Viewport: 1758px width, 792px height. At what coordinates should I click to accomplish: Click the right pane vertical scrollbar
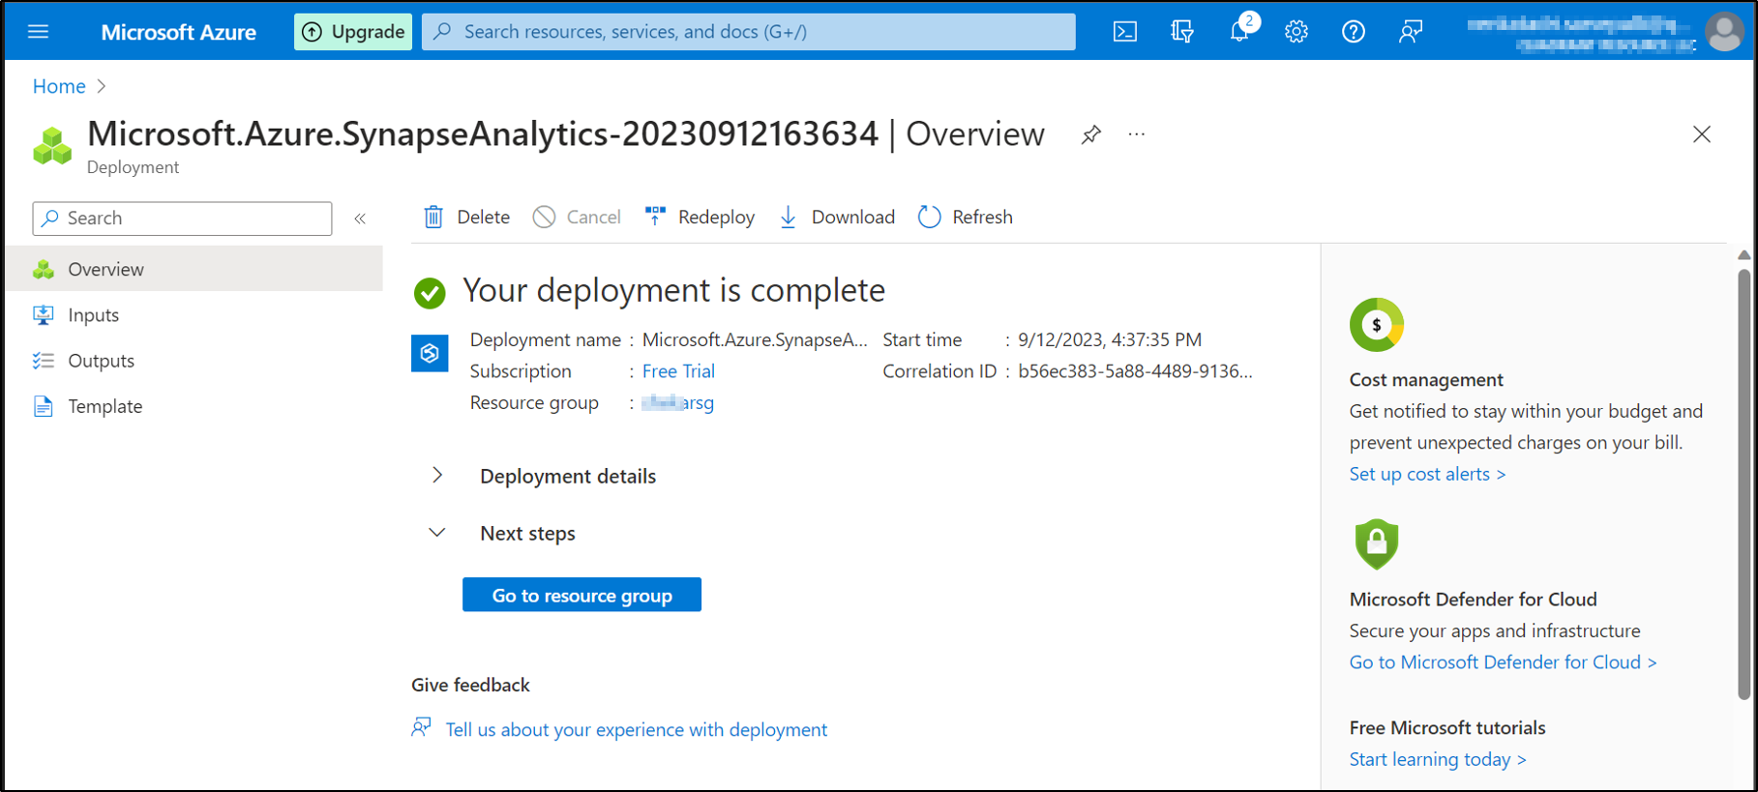pyautogui.click(x=1743, y=484)
